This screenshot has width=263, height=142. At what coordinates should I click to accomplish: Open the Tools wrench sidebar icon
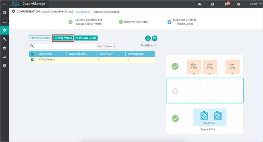click(5, 39)
